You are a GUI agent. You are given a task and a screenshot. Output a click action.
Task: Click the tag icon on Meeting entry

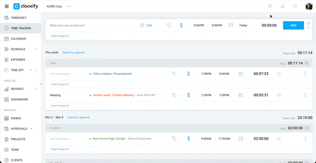coord(174,95)
